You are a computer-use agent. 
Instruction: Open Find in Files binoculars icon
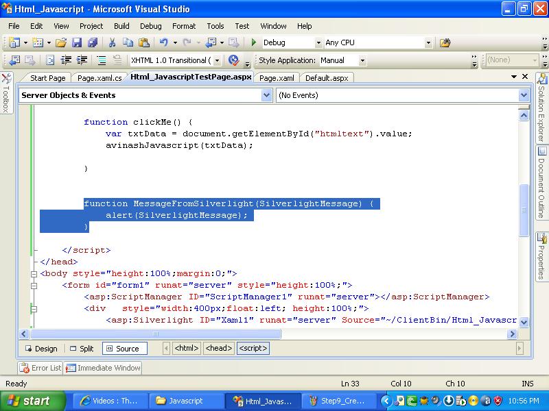pyautogui.click(x=445, y=42)
